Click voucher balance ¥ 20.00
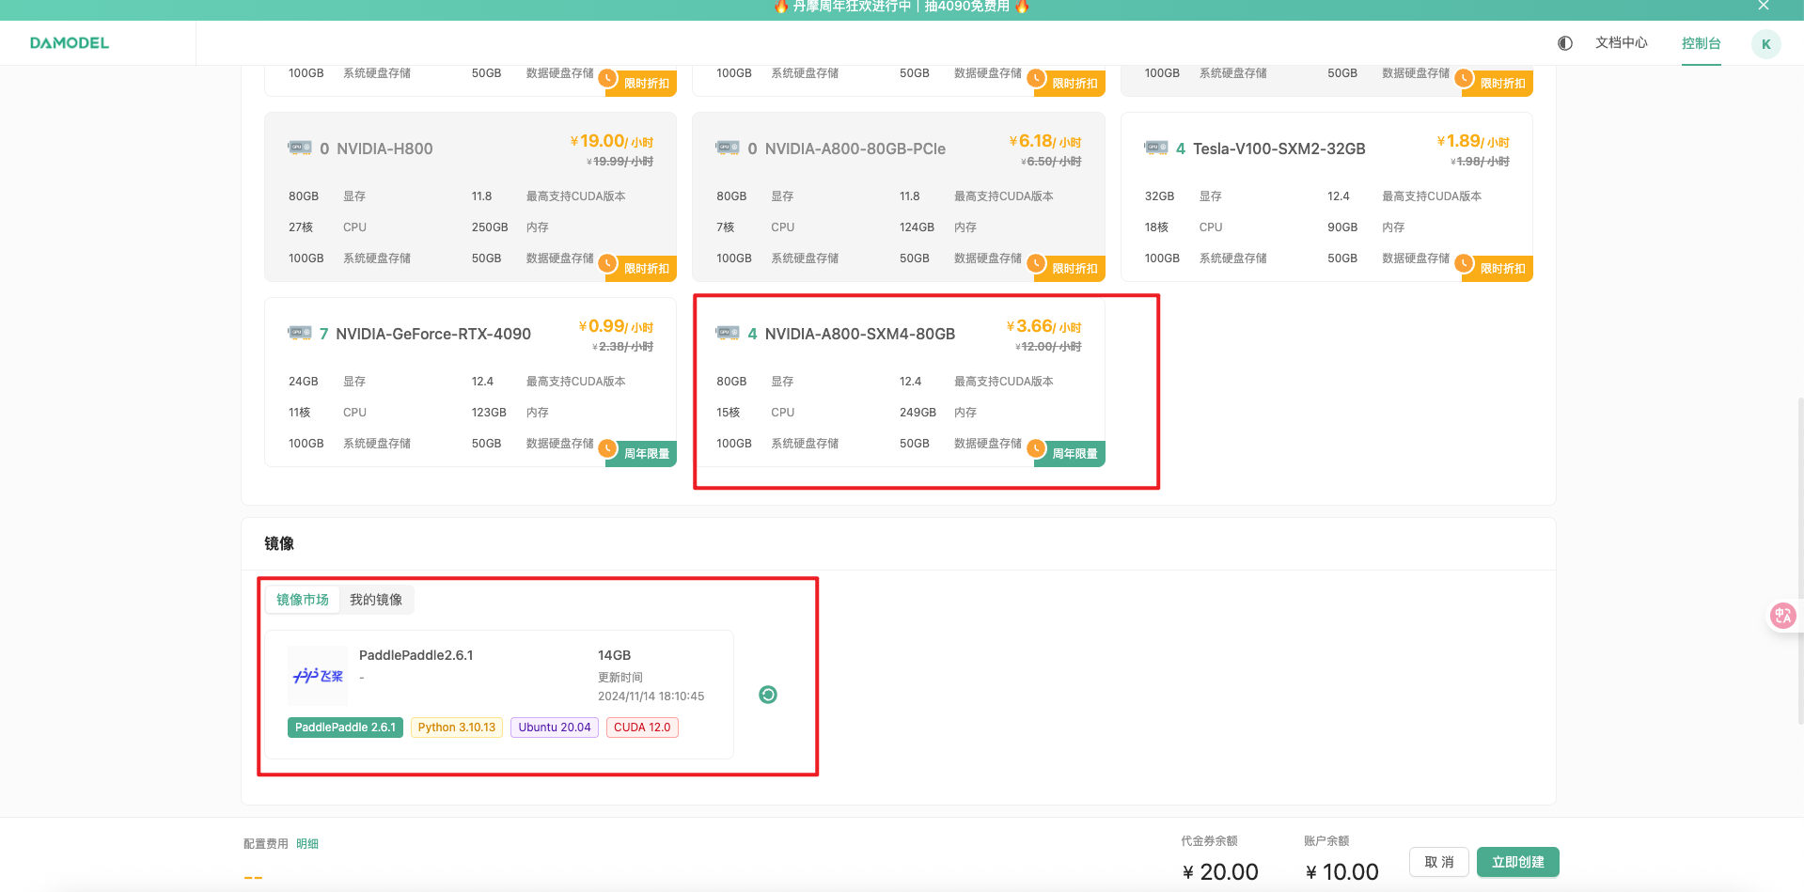 pyautogui.click(x=1220, y=872)
